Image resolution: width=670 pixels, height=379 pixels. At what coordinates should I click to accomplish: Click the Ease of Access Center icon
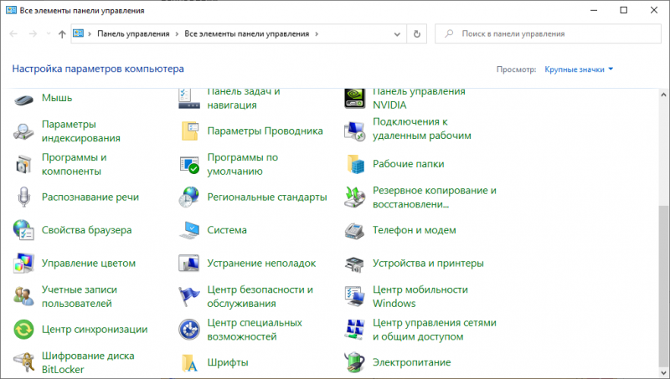click(x=189, y=330)
